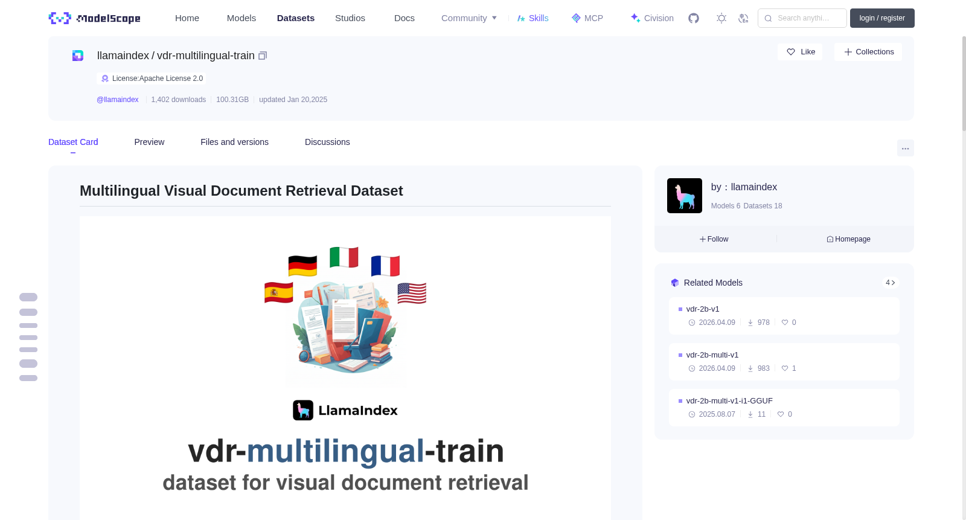Click the search anything input field
The width and height of the screenshot is (966, 520).
[x=802, y=18]
